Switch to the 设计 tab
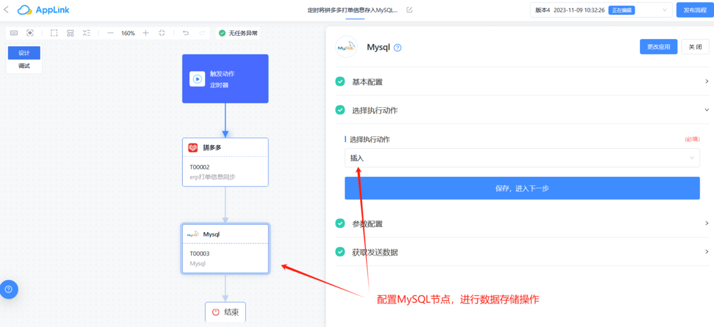This screenshot has width=714, height=327. [24, 53]
